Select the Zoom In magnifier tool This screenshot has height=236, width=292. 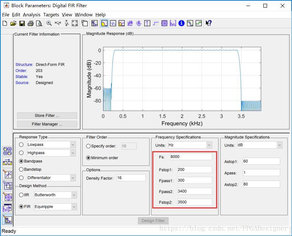click(49, 23)
